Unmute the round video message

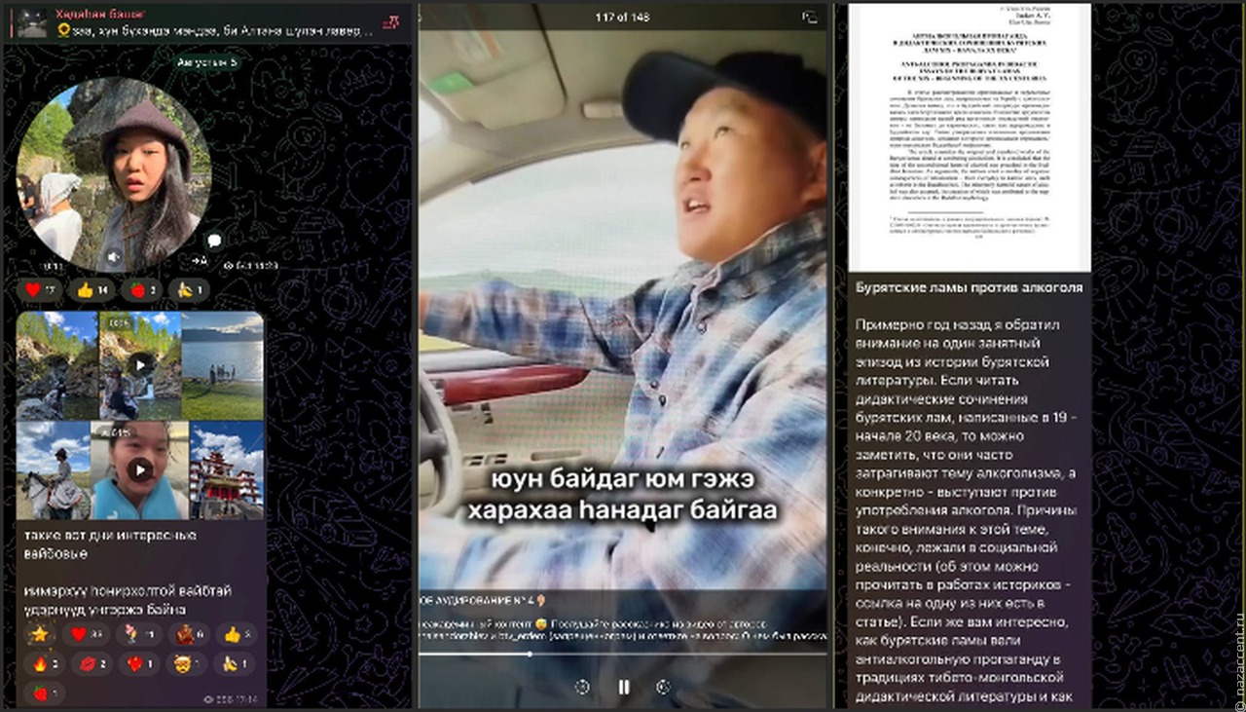pos(114,257)
